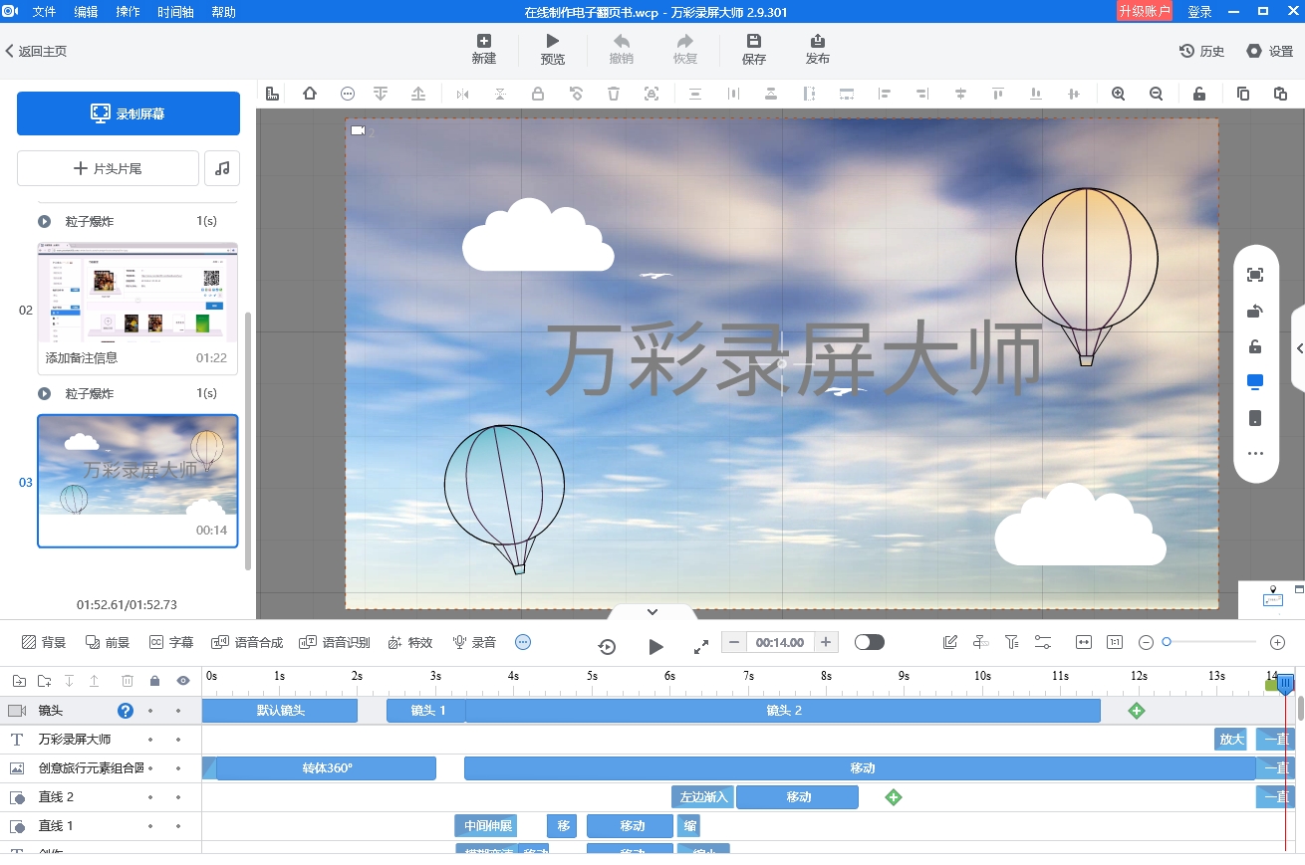
Task: Decrease time with the minus stepper
Action: (734, 642)
